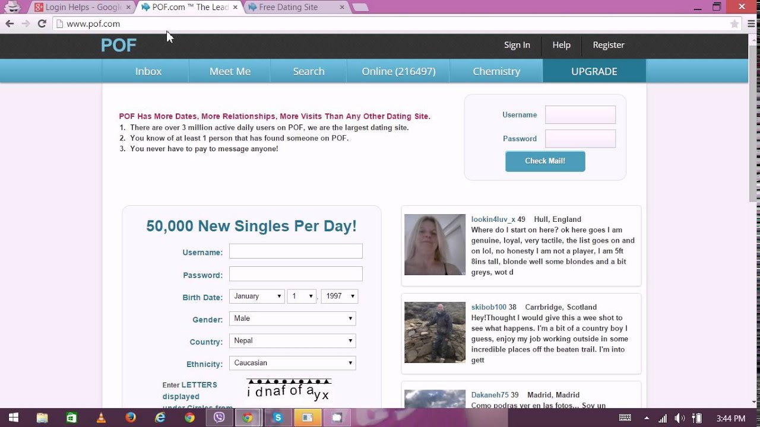Open the taskbar app left of the last icon
The image size is (760, 427).
(x=307, y=418)
